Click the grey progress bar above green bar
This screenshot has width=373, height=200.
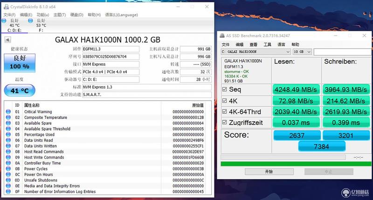(x=283, y=157)
